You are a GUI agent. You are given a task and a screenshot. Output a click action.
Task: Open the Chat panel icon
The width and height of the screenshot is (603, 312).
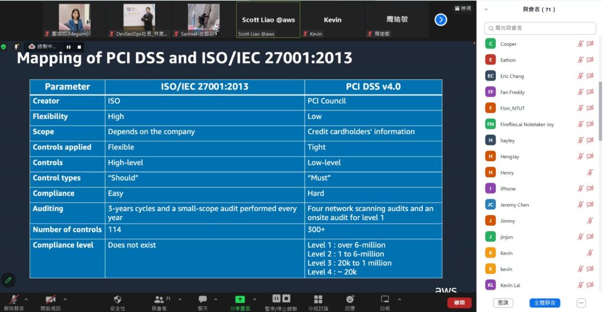203,299
